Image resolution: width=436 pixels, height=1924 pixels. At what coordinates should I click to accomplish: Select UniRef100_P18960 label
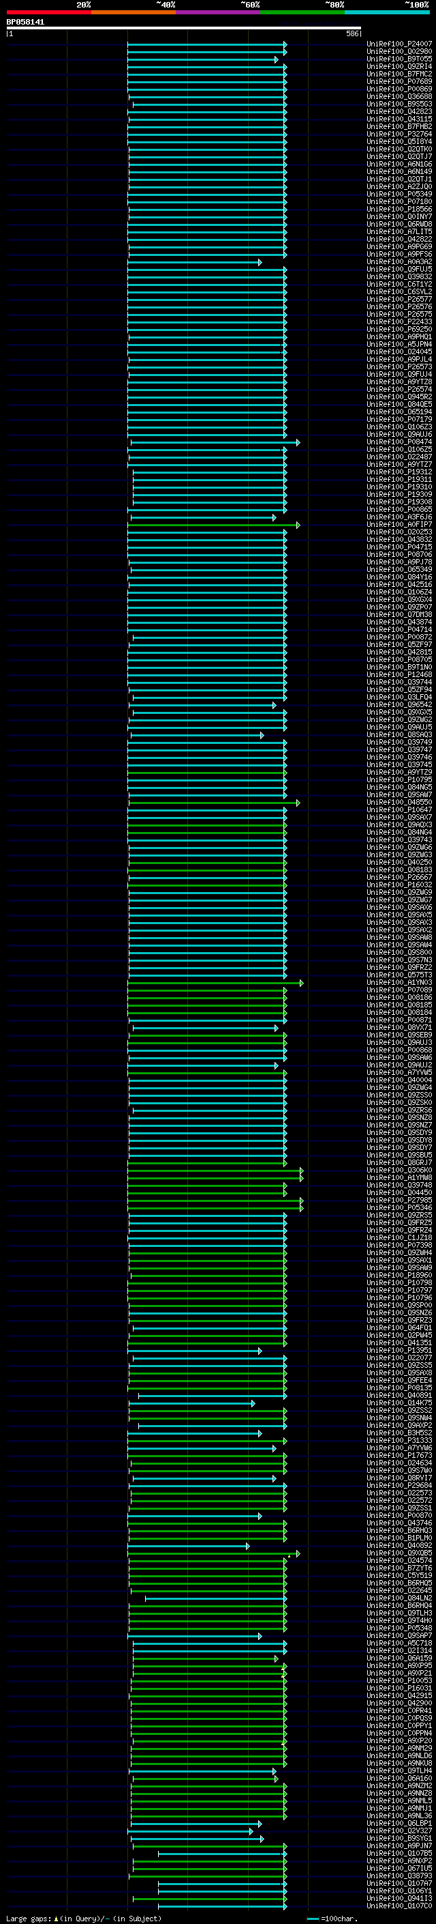pos(399,1276)
